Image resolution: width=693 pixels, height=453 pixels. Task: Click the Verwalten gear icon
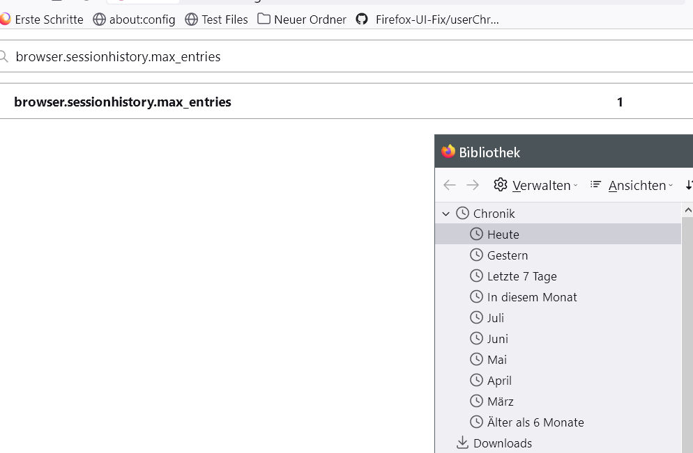(501, 185)
